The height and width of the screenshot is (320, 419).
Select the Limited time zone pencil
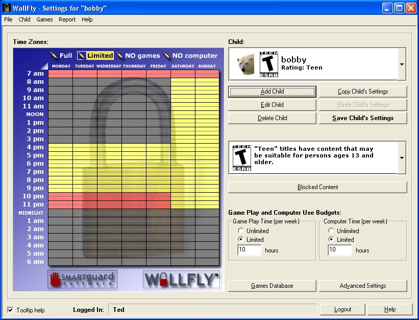[x=95, y=55]
